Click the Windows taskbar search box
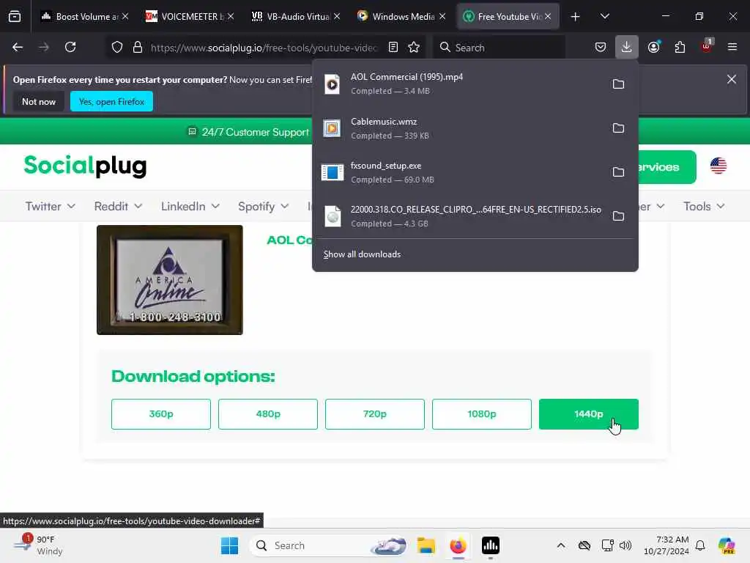The height and width of the screenshot is (563, 750). click(330, 545)
